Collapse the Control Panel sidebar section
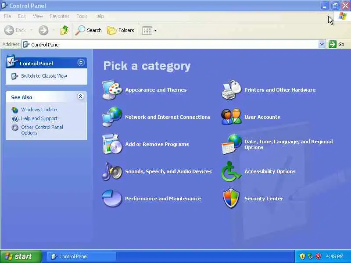The width and height of the screenshot is (351, 263). click(81, 63)
